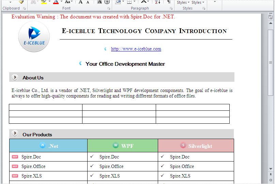This screenshot has height=184, width=275.
Task: Expand the shading color dropdown arrow
Action: pyautogui.click(x=123, y=2)
